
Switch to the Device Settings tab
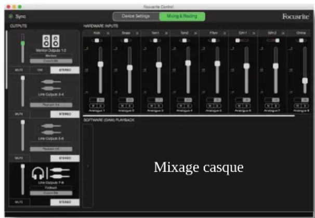tap(136, 16)
